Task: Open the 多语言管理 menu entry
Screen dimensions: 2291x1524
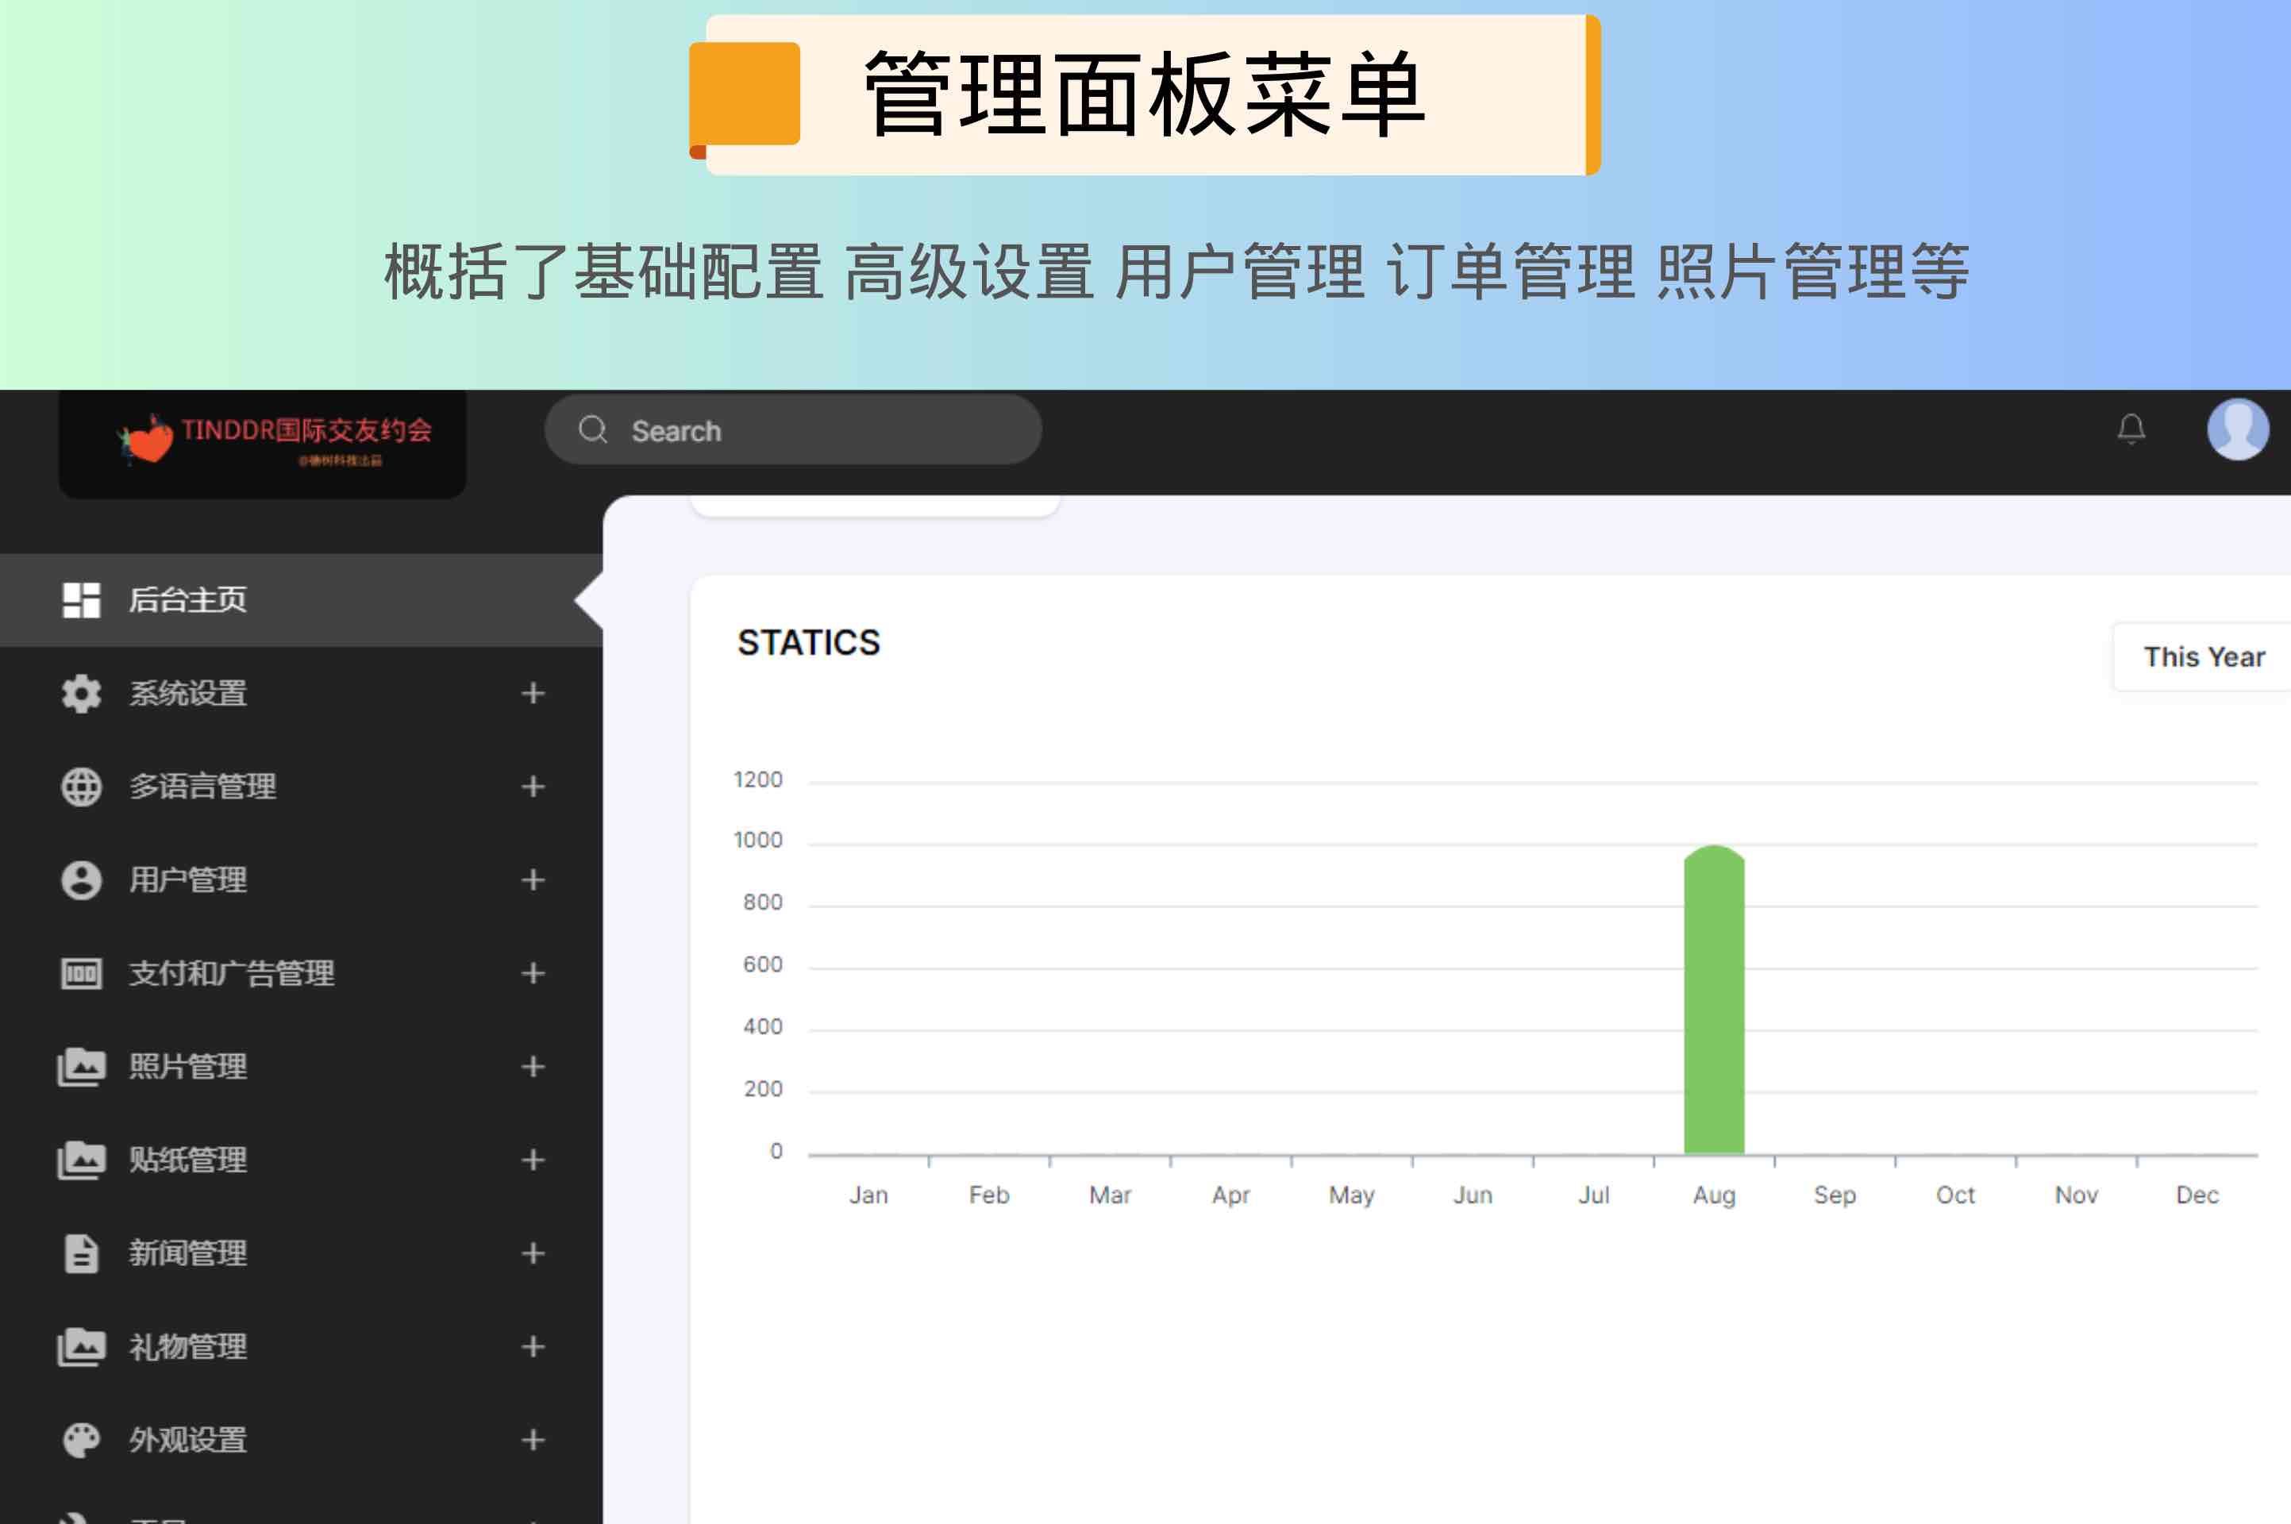Action: (202, 787)
